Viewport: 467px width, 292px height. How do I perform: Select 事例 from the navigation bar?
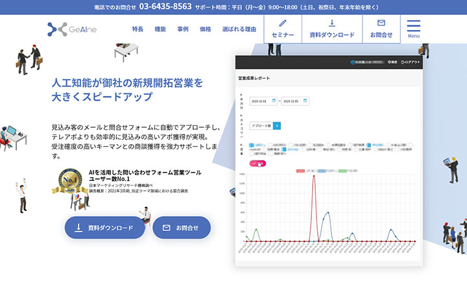pos(183,29)
